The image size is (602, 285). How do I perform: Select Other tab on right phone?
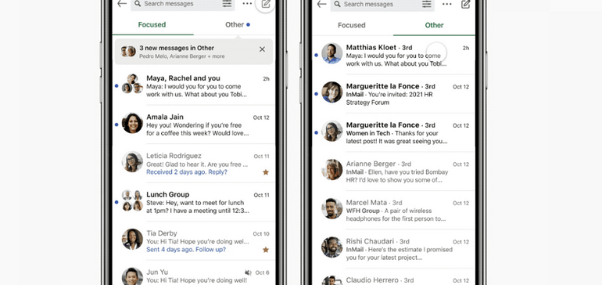pos(434,25)
